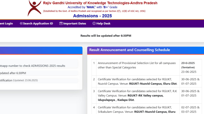Open the Search Application ID page

tap(38, 23)
